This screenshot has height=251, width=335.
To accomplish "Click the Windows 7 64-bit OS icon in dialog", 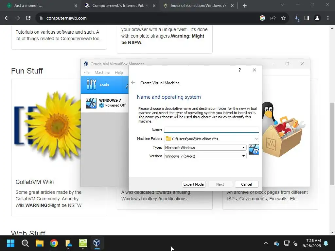I will tap(254, 149).
